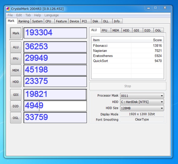The width and height of the screenshot is (178, 164).
Task: Open the File menu
Action: [x=10, y=15]
